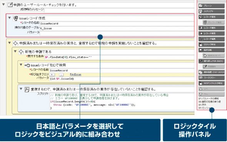Image resolution: width=227 pixels, height=142 pixels.
Task: Focus the t_issue target table field
Action: tap(117, 28)
